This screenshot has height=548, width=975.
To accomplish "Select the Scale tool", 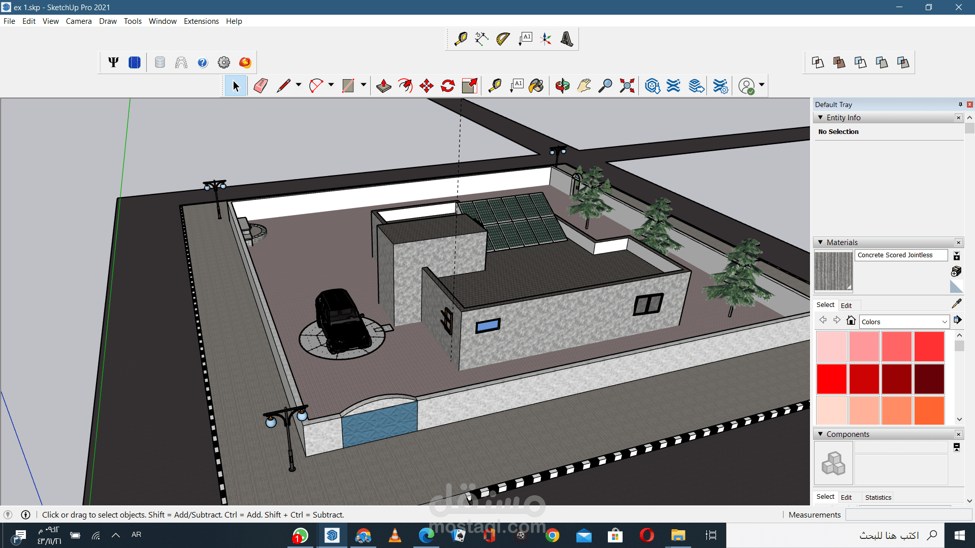I will point(470,86).
